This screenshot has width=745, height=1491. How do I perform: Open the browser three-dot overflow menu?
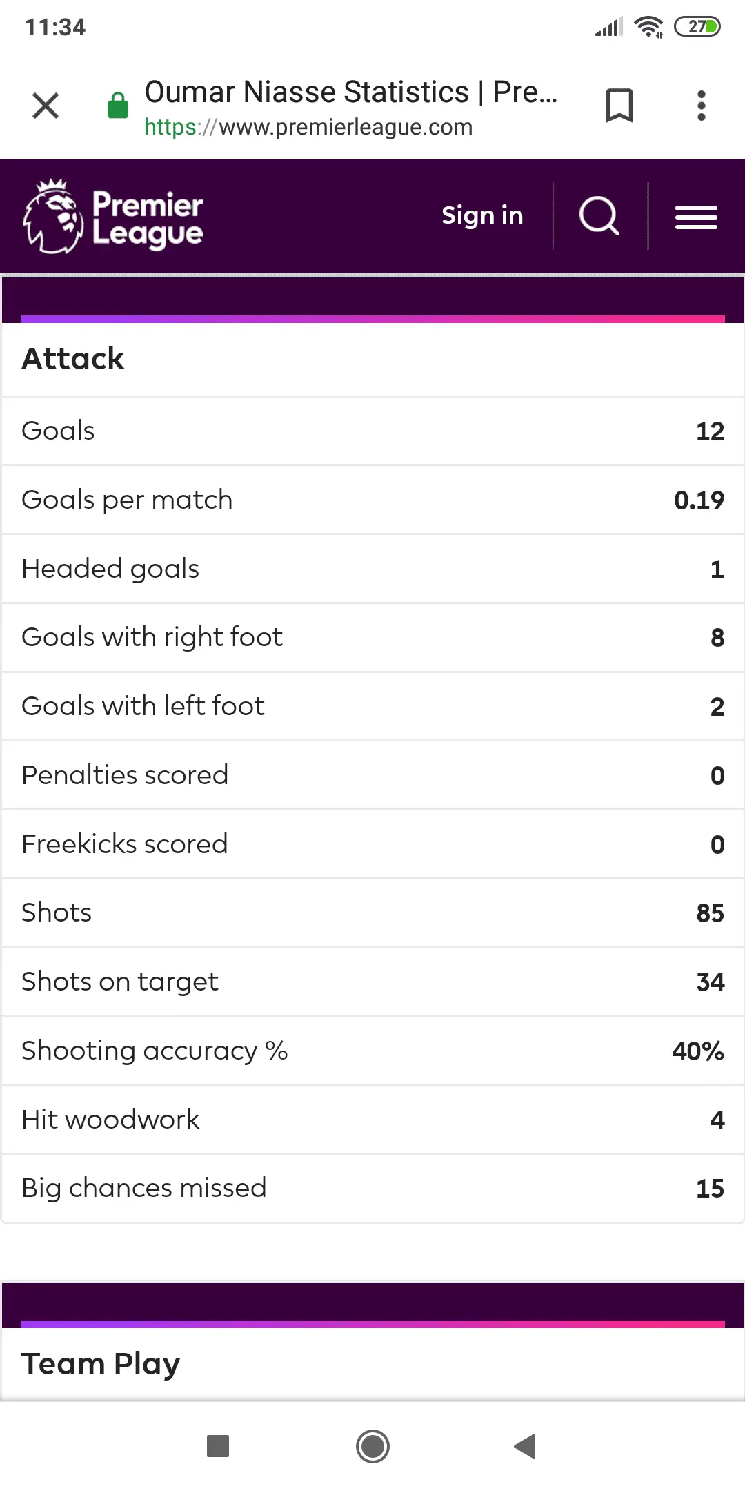(701, 106)
